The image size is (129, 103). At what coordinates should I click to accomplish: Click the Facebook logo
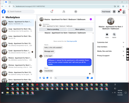coord(4,12)
